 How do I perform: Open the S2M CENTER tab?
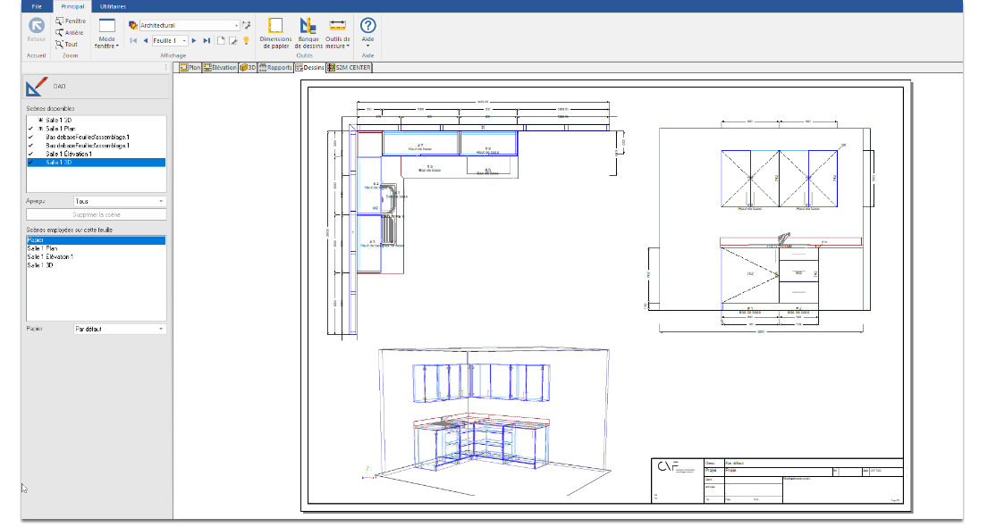pyautogui.click(x=349, y=67)
